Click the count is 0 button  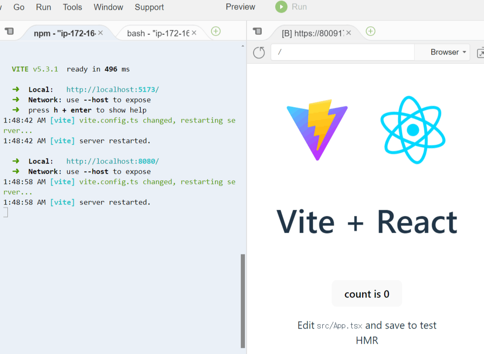pyautogui.click(x=367, y=294)
